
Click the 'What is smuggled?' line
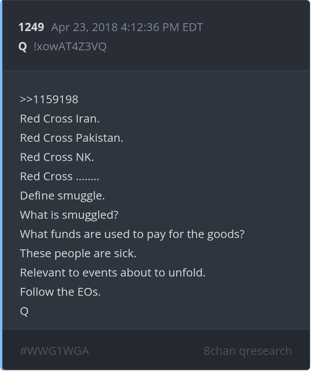pos(69,215)
